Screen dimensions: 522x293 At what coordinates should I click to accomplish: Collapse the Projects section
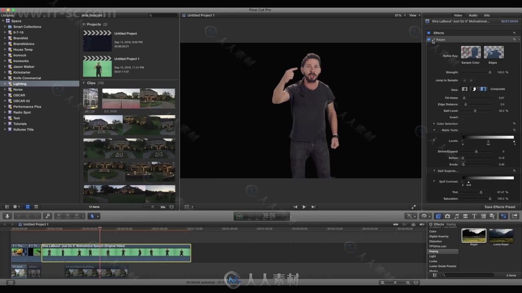[x=84, y=24]
